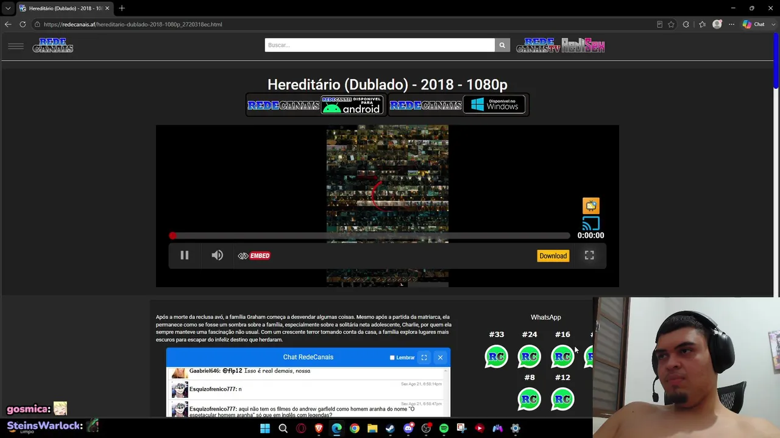Open the favorites list
The image size is (780, 438).
(x=702, y=24)
